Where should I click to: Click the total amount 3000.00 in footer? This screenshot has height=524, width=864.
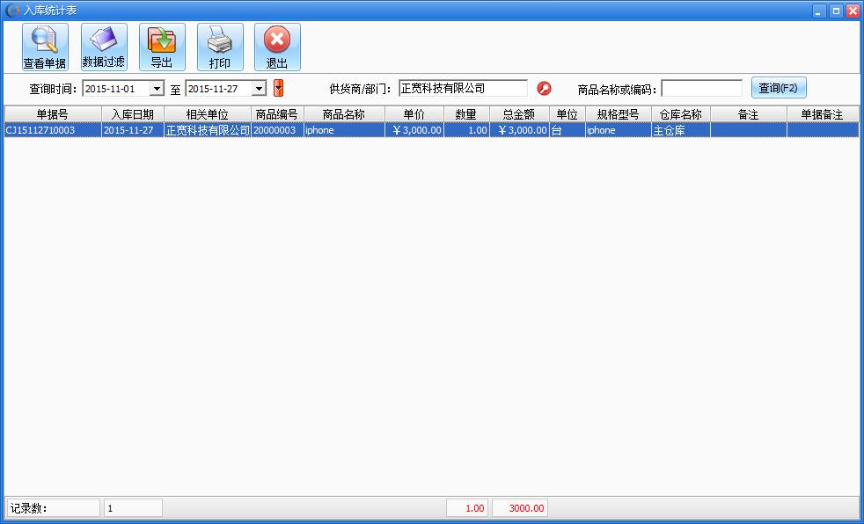[520, 508]
